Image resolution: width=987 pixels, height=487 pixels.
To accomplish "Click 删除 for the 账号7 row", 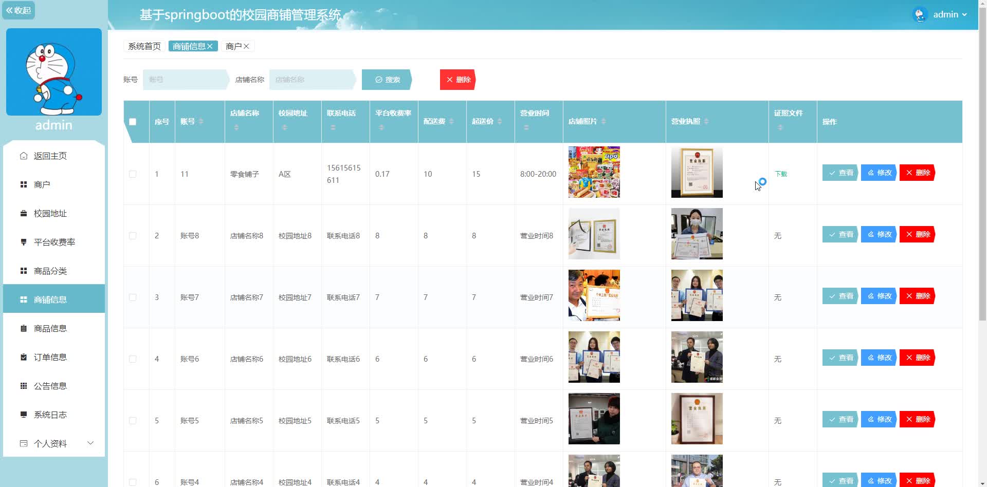I will 918,296.
